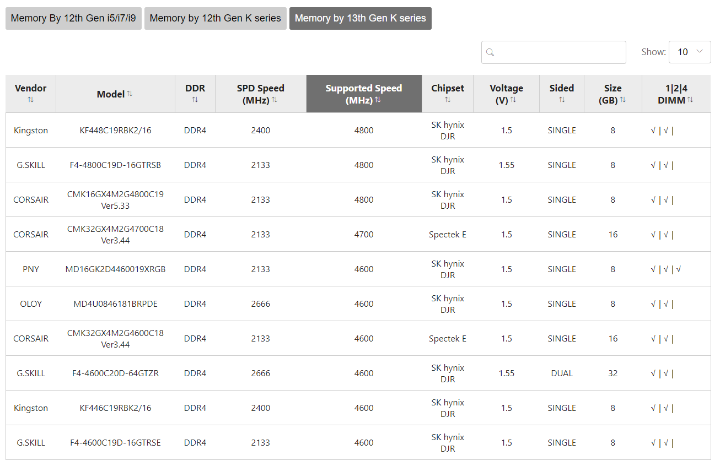Sort by Voltage column arrows
This screenshot has width=720, height=466.
click(x=513, y=100)
